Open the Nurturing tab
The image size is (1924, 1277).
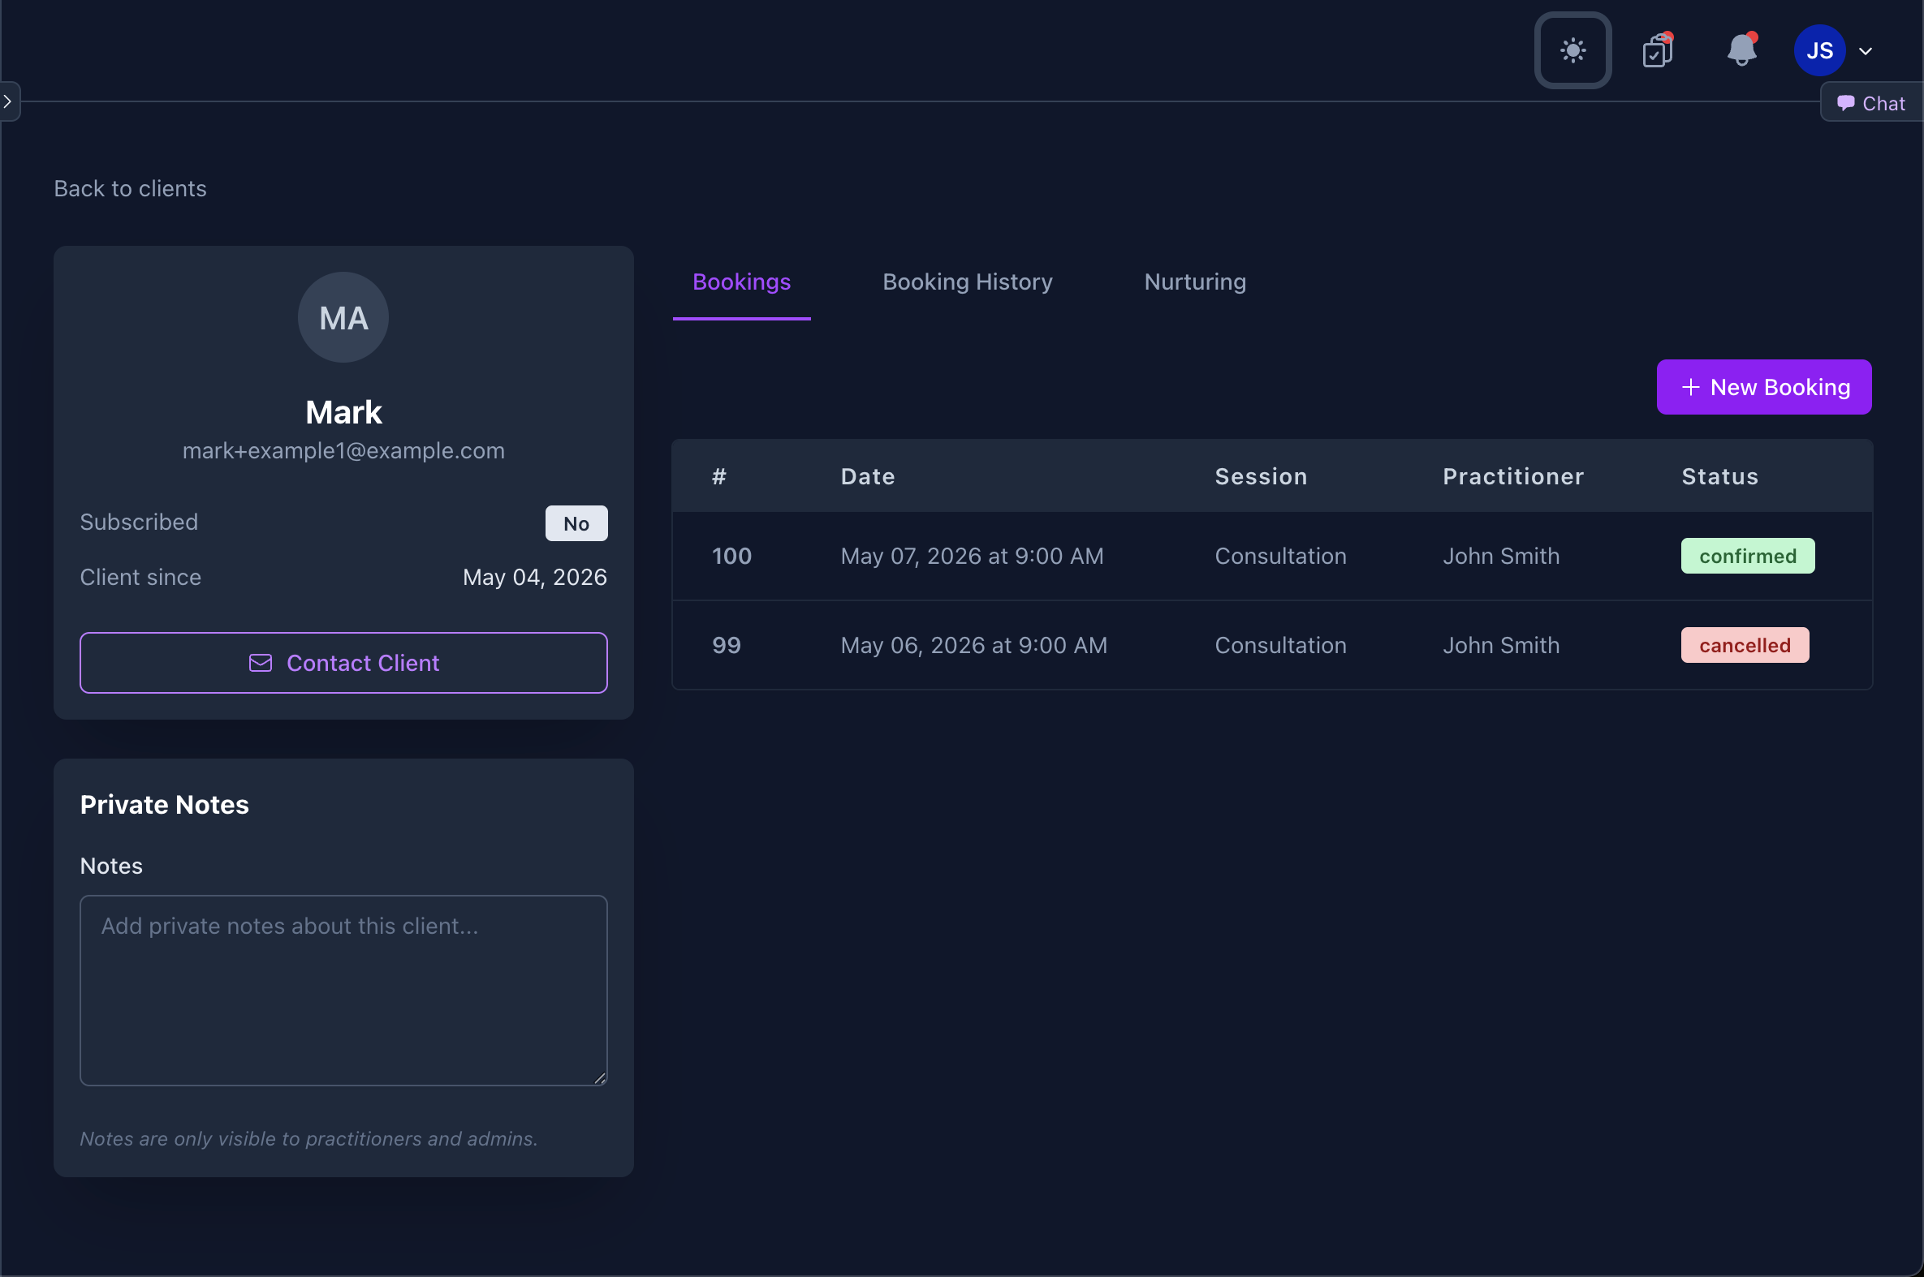point(1195,282)
